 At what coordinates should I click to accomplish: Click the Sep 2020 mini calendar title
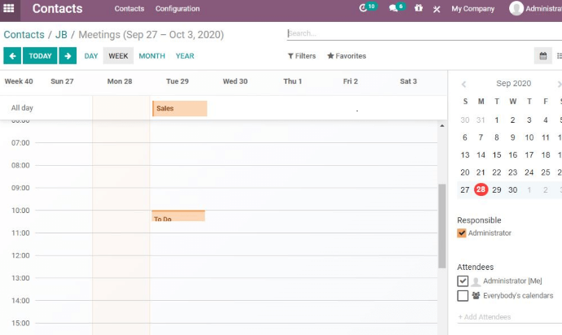513,84
